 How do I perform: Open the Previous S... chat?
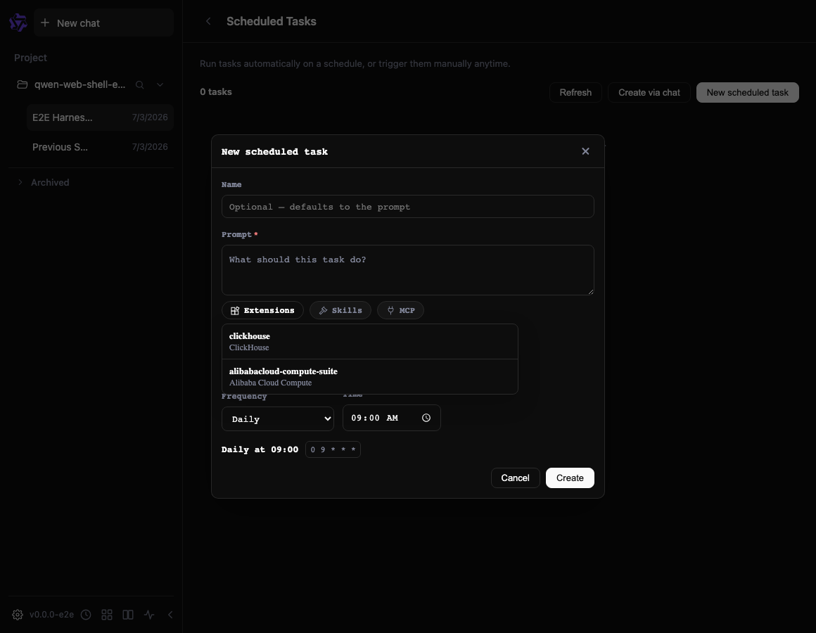coord(100,147)
